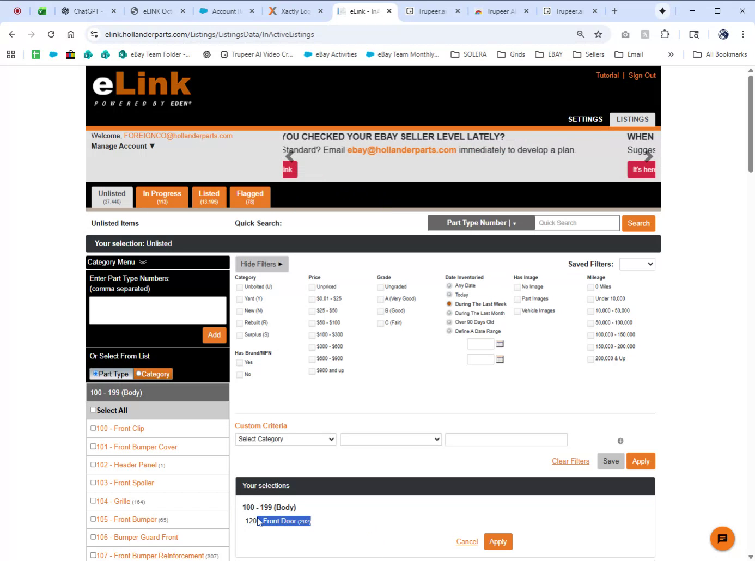Check the Unbolted (U) category filter
Viewport: 755px width, 561px height.
click(240, 288)
